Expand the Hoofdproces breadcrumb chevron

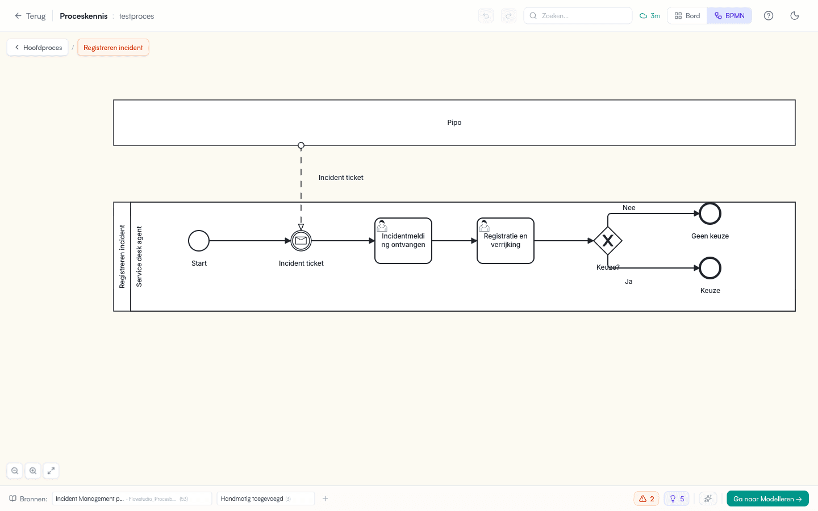(16, 47)
